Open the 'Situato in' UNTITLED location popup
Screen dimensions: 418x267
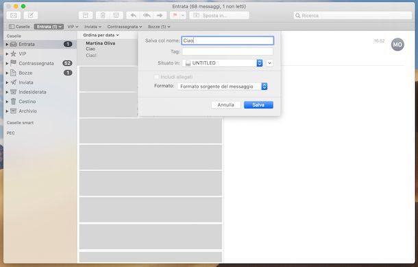pyautogui.click(x=223, y=63)
